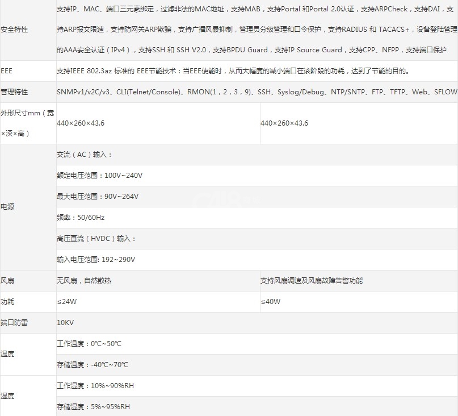Viewport: 458px width, 416px height.
Task: Click the 安全特性 row label
Action: tap(15, 30)
